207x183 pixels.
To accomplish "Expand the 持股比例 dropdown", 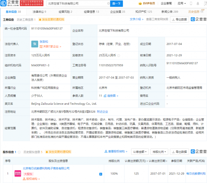I will click(159, 152).
